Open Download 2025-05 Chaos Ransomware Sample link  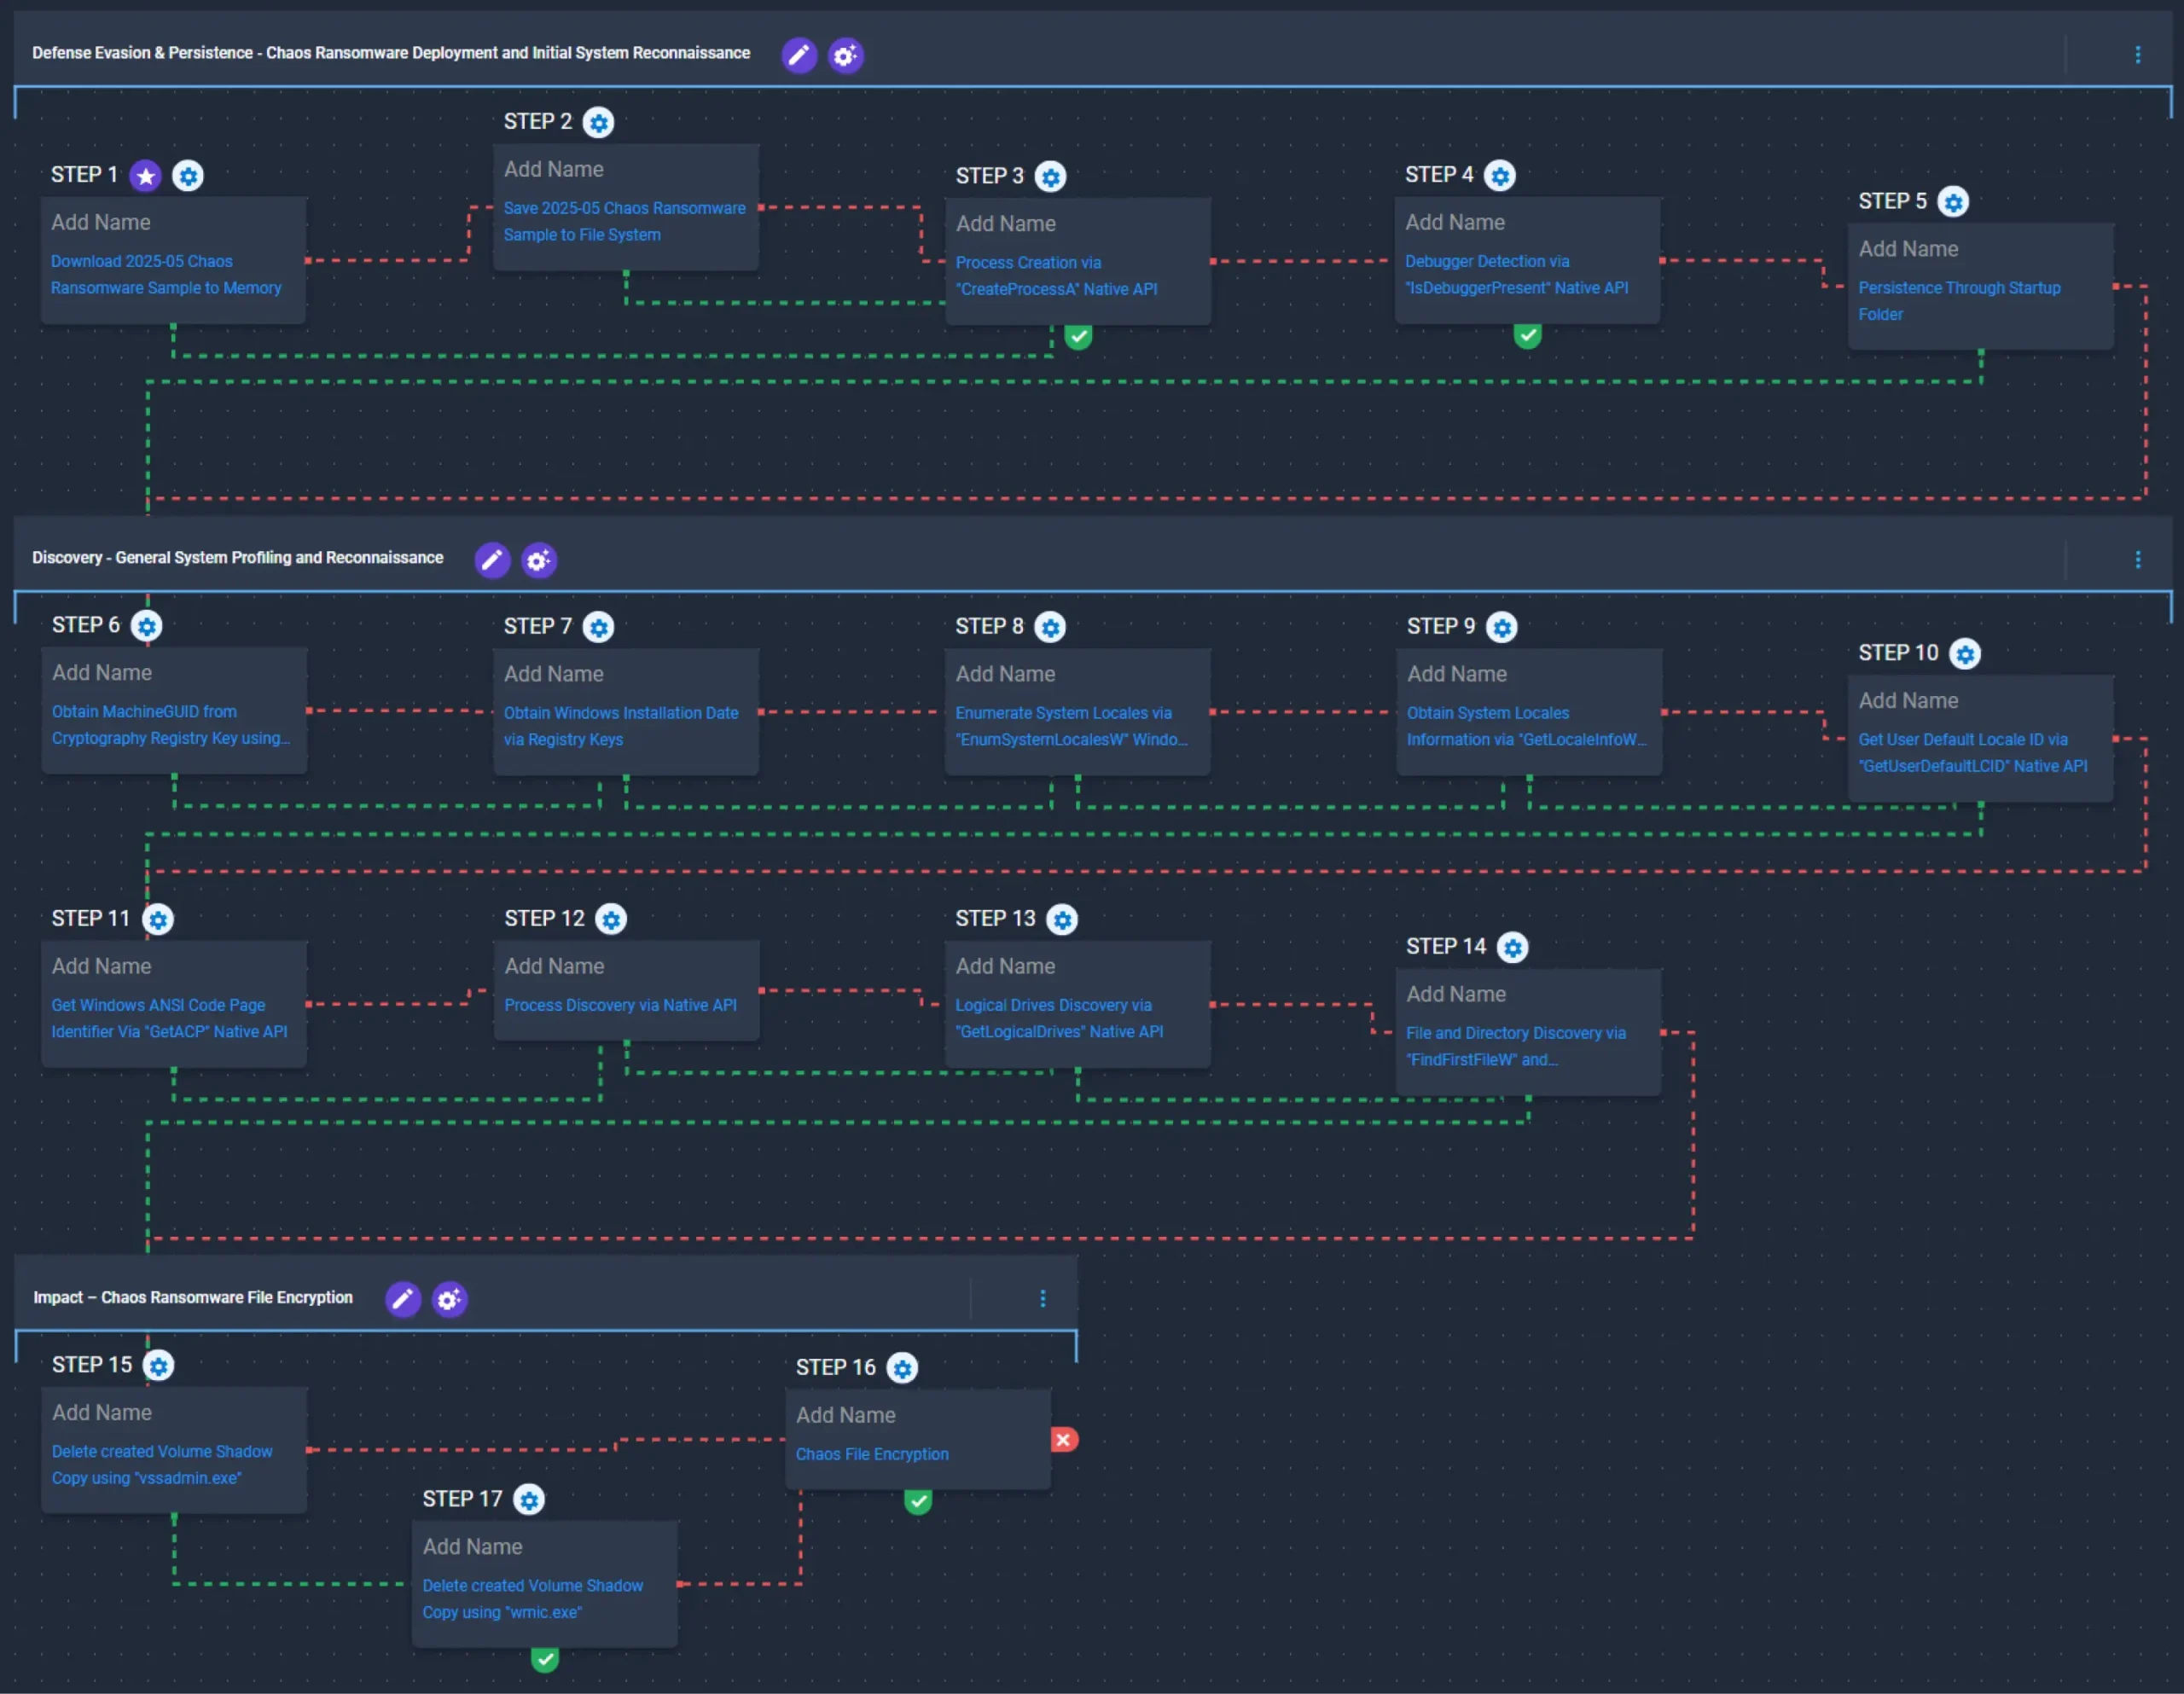point(166,275)
